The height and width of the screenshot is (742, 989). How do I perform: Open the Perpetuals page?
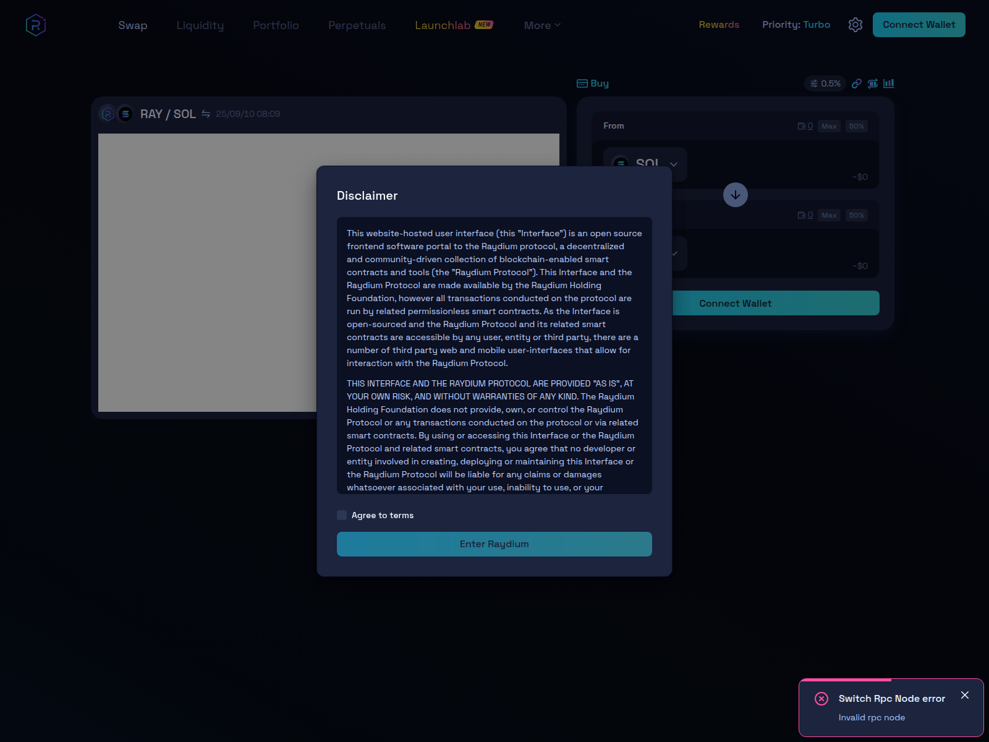coord(357,25)
